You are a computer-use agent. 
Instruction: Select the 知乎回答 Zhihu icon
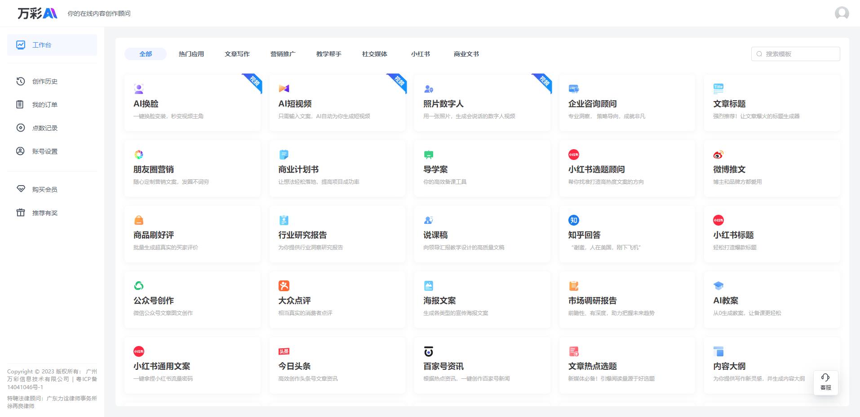573,220
